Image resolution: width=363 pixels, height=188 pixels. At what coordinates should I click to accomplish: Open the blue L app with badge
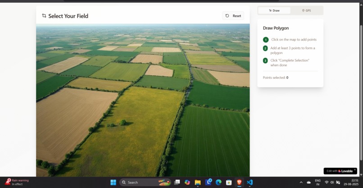pos(208,183)
